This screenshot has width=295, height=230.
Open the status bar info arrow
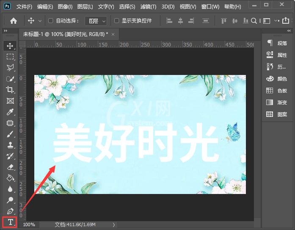113,225
